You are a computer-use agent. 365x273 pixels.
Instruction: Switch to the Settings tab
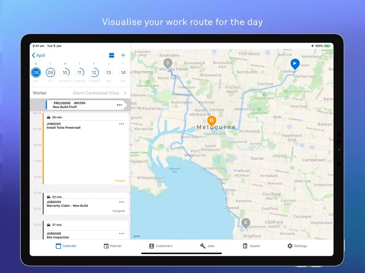(297, 246)
